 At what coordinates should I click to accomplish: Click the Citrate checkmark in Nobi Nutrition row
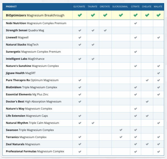(136, 23)
